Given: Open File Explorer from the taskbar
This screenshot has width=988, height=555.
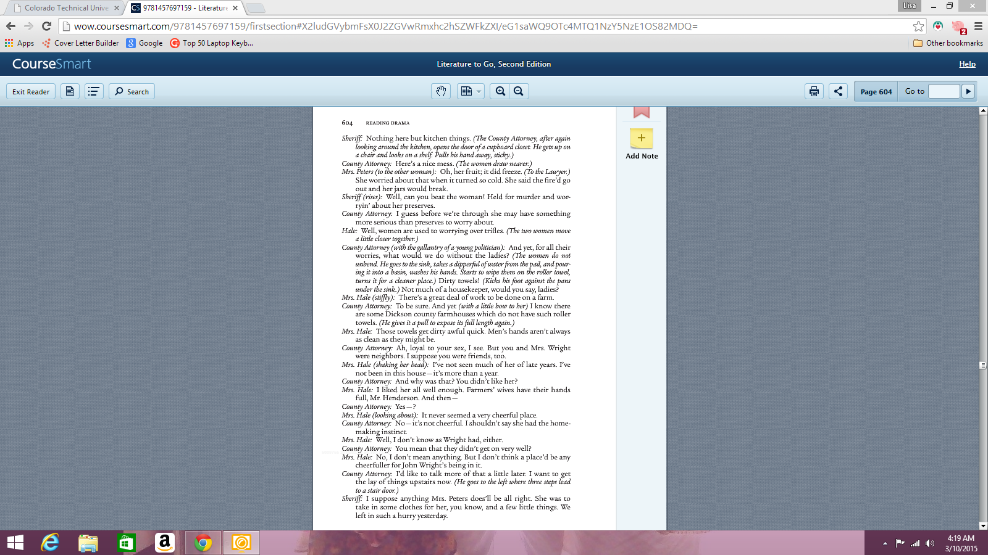Looking at the screenshot, I should click(88, 543).
